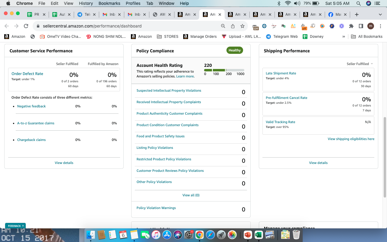
Task: Open Photos from the Dock
Action: (232, 235)
